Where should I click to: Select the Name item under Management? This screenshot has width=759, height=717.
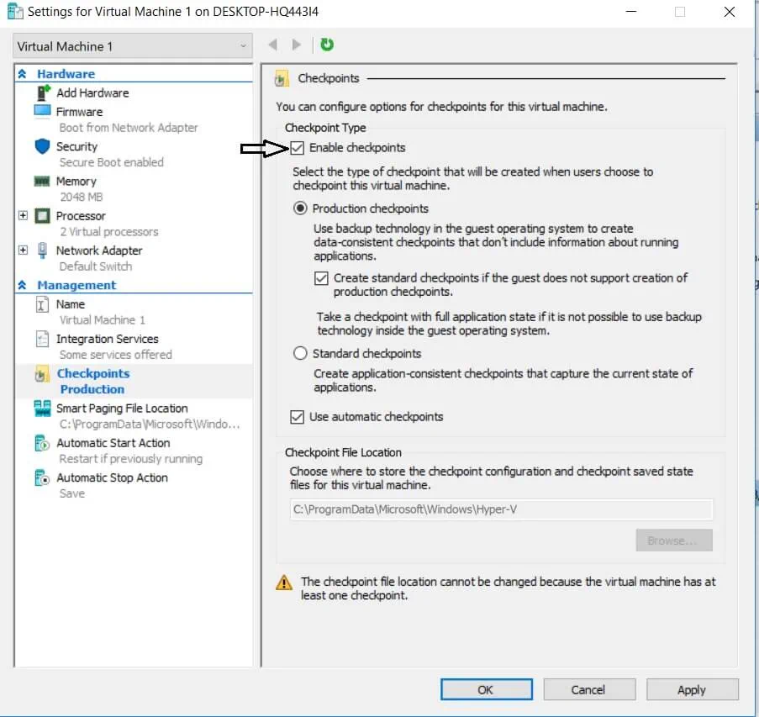[71, 304]
